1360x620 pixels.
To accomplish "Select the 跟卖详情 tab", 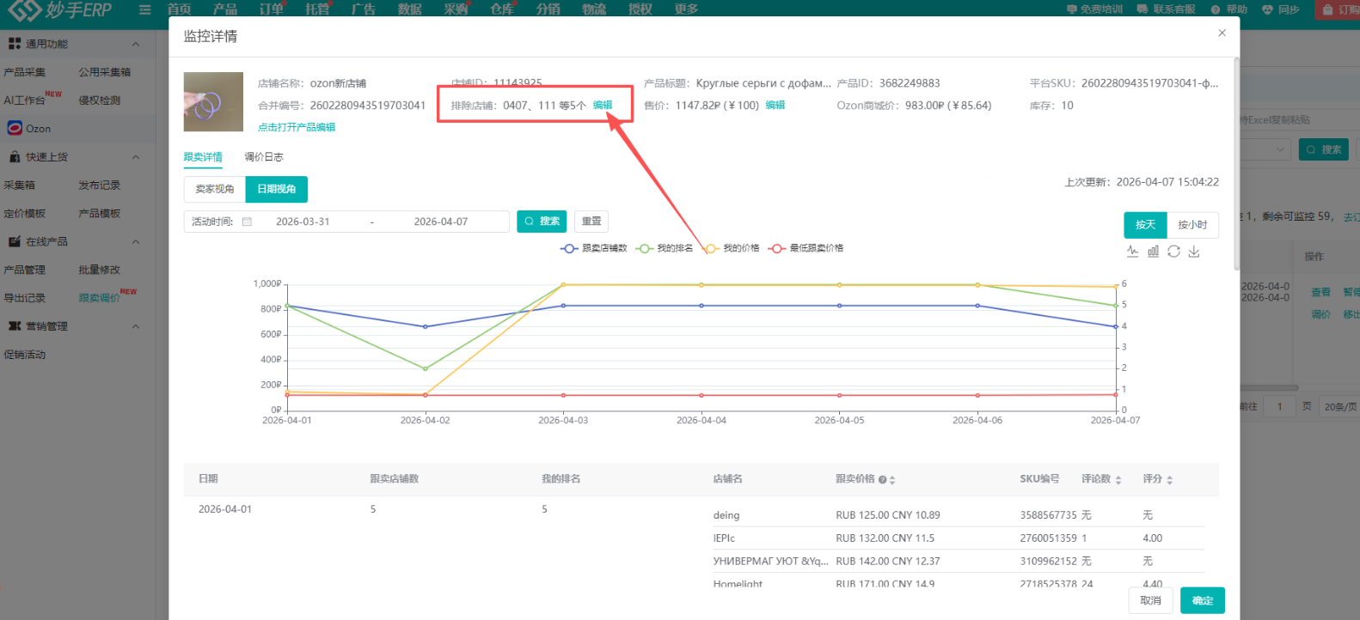I will coord(203,157).
